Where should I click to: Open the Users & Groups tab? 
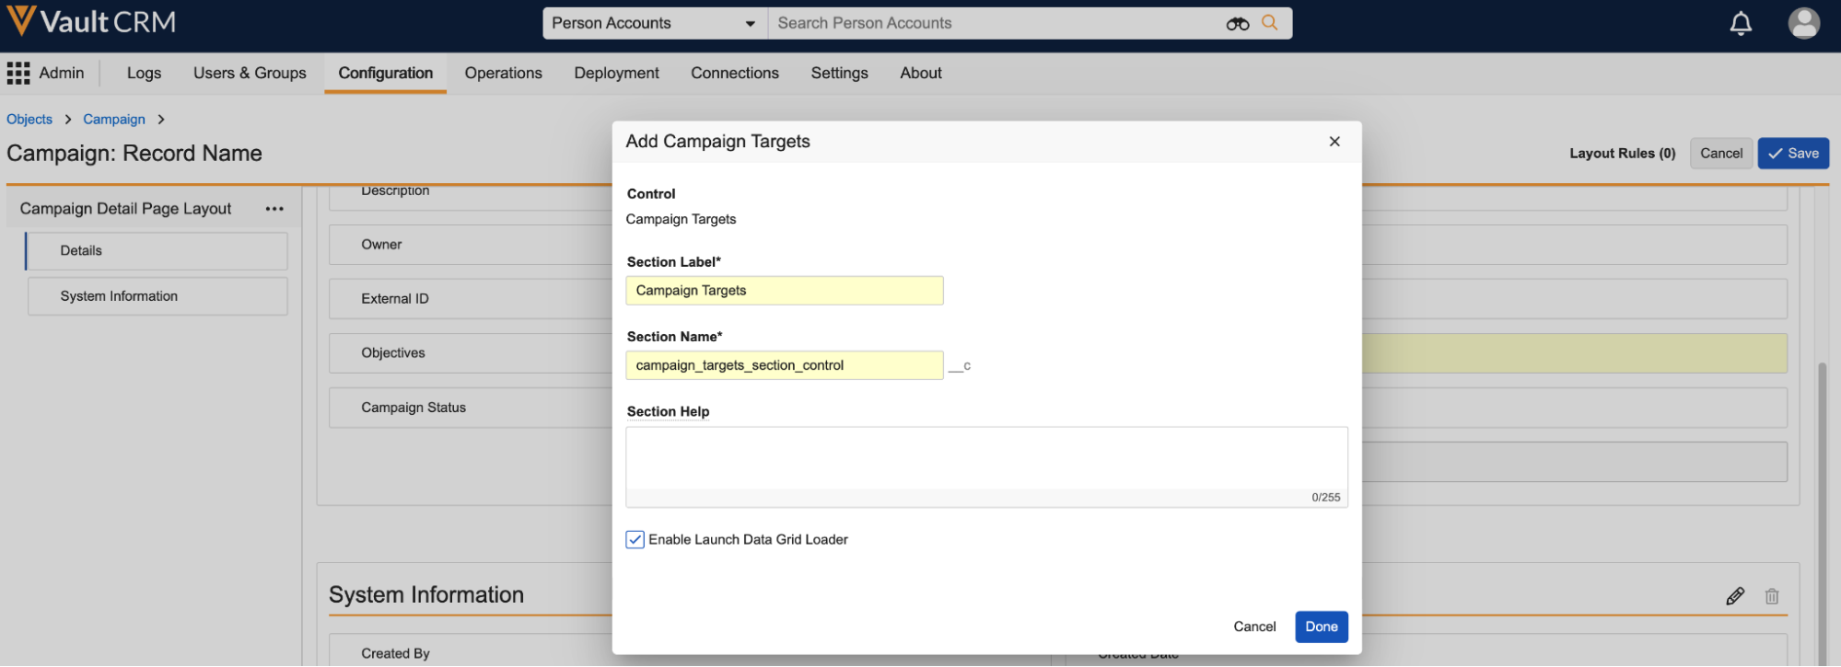(250, 74)
